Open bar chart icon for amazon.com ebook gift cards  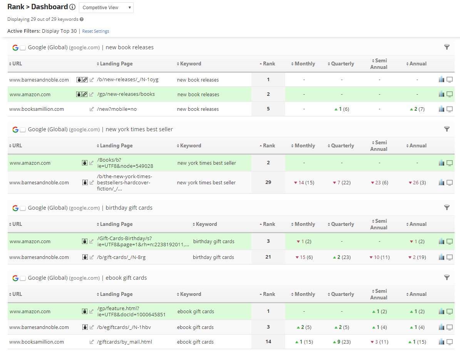(x=441, y=312)
